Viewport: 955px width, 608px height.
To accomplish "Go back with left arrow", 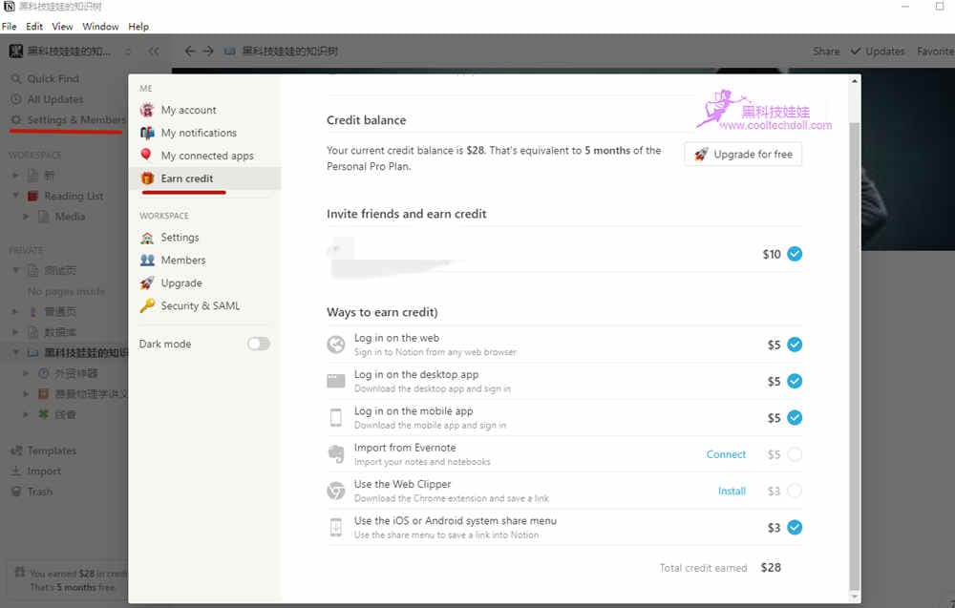I will 190,52.
